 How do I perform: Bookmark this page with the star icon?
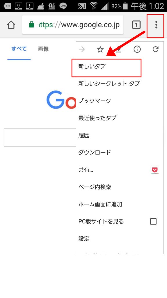click(100, 49)
